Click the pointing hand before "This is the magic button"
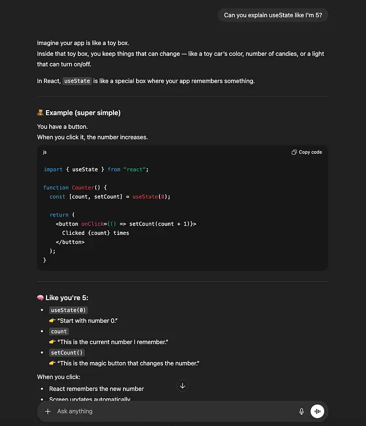 pos(52,363)
